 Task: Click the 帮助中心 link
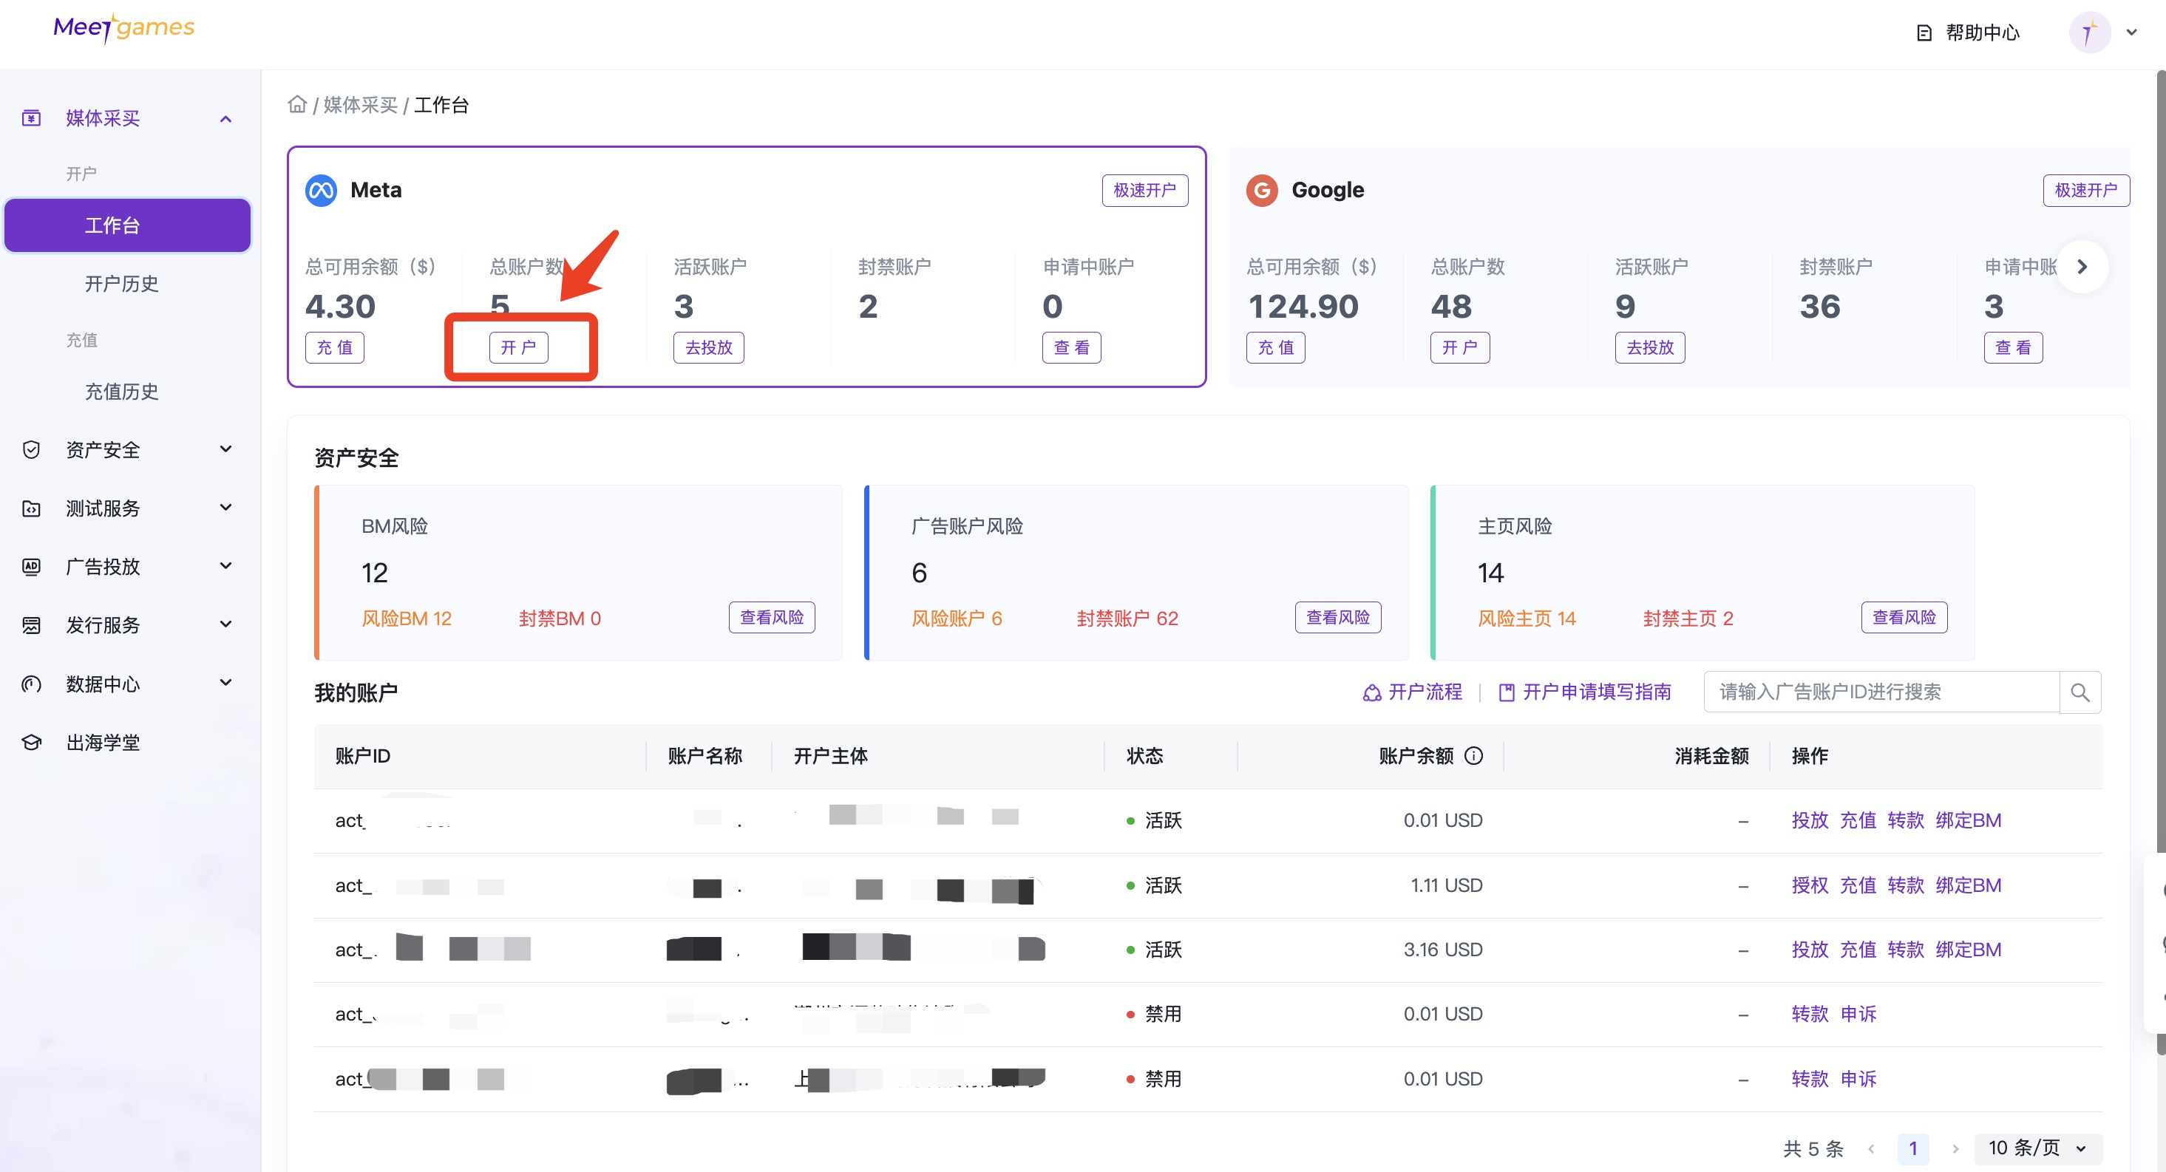[1982, 33]
